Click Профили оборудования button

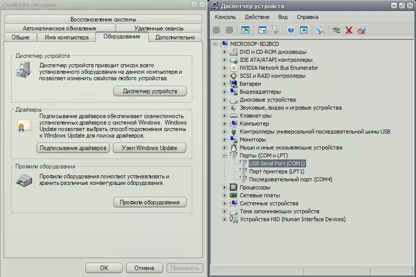click(150, 202)
